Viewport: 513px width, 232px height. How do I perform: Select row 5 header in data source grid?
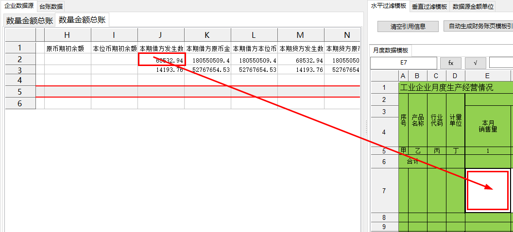20,92
